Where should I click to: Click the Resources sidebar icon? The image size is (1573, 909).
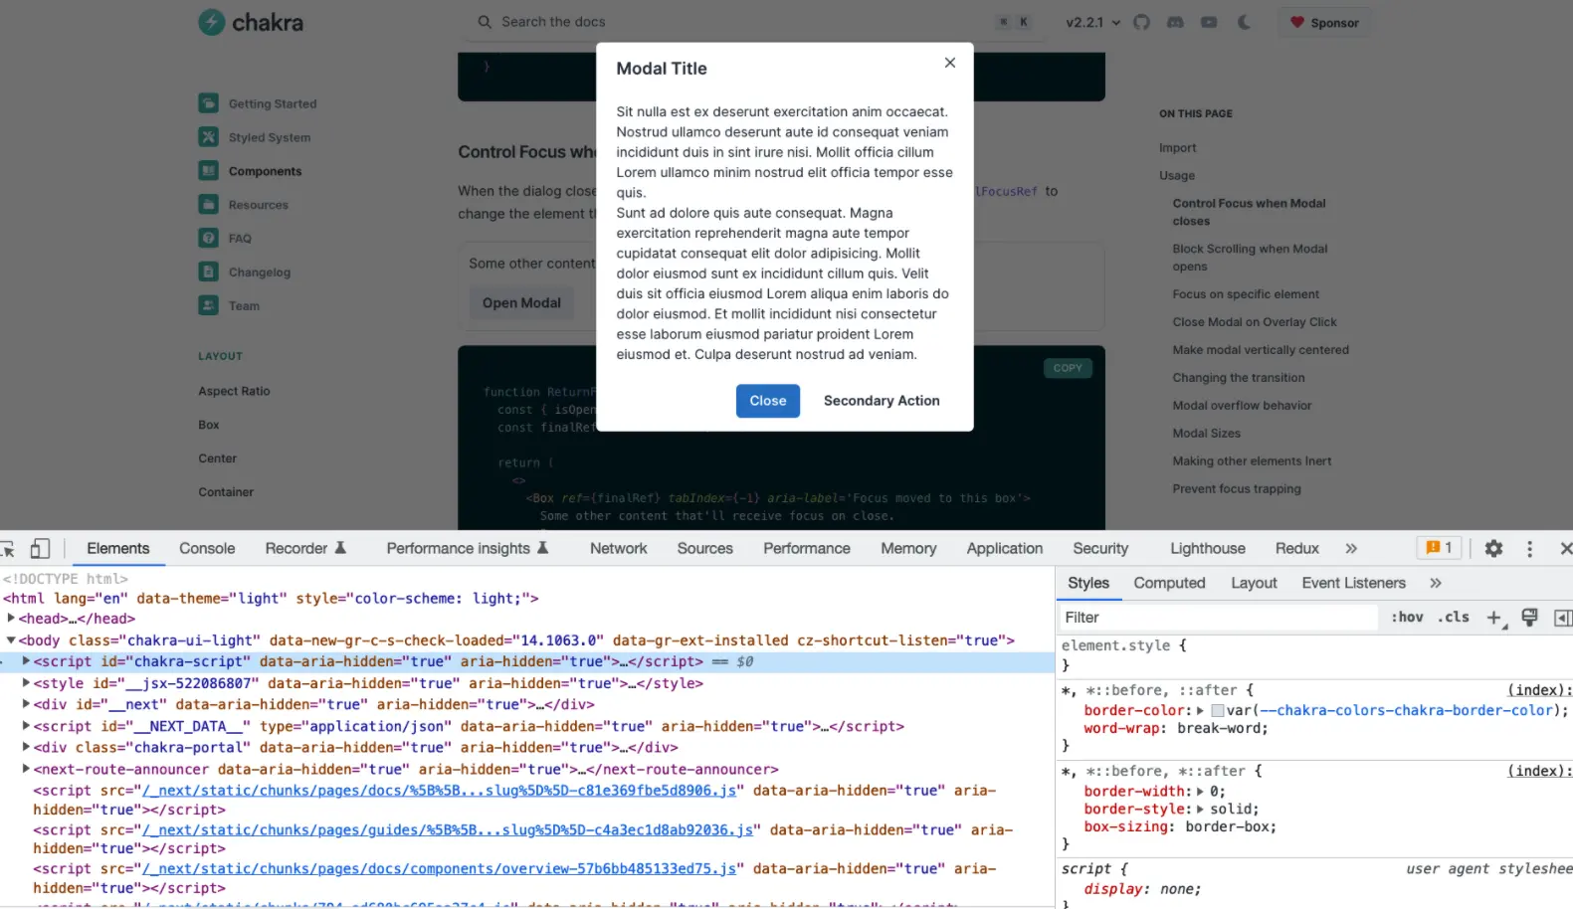tap(208, 205)
